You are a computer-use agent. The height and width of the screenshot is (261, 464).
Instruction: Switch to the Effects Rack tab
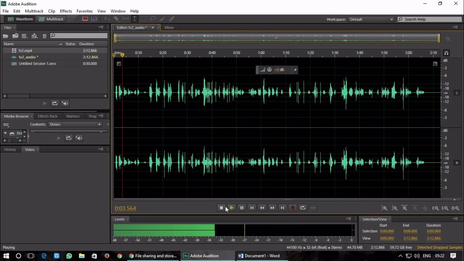(47, 116)
